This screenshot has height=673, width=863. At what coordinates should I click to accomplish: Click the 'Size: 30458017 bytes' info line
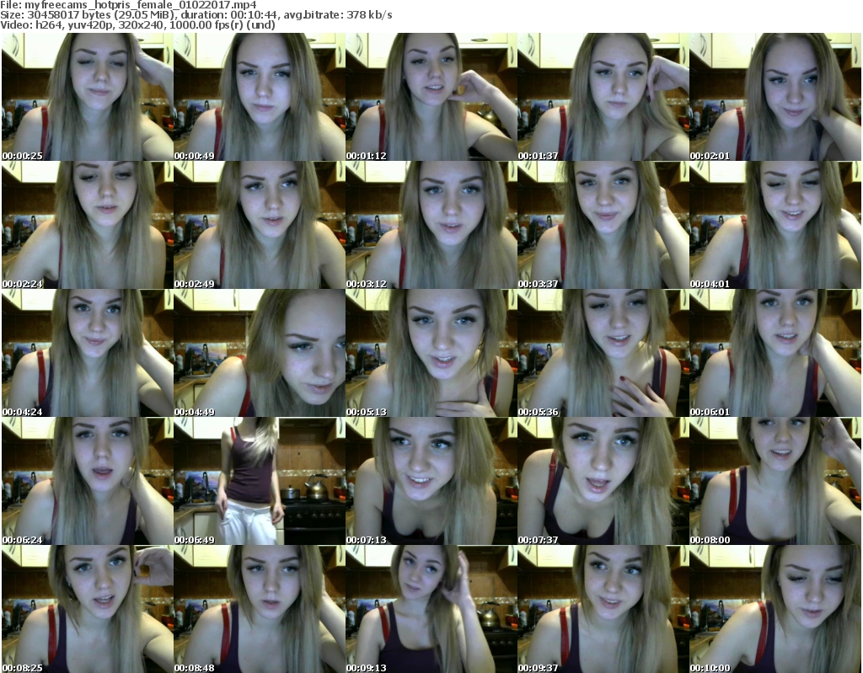(x=196, y=15)
